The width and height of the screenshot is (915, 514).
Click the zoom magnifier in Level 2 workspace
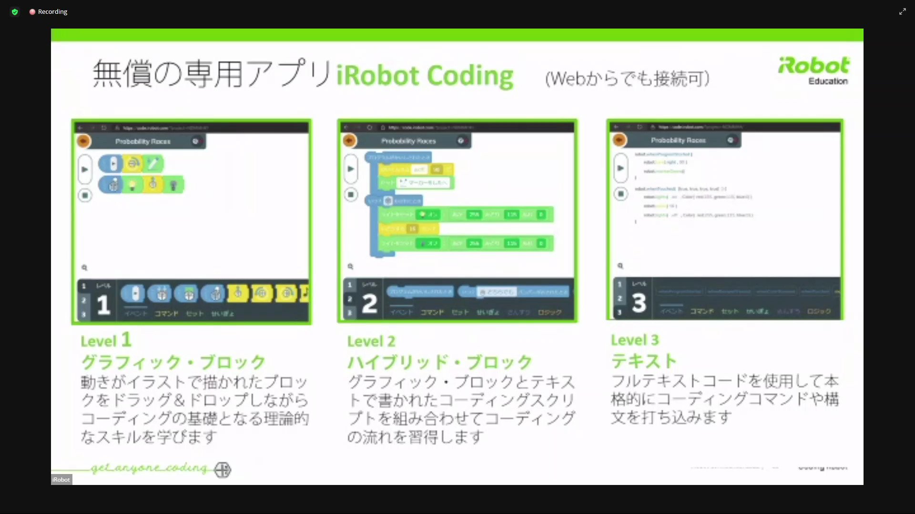(350, 267)
